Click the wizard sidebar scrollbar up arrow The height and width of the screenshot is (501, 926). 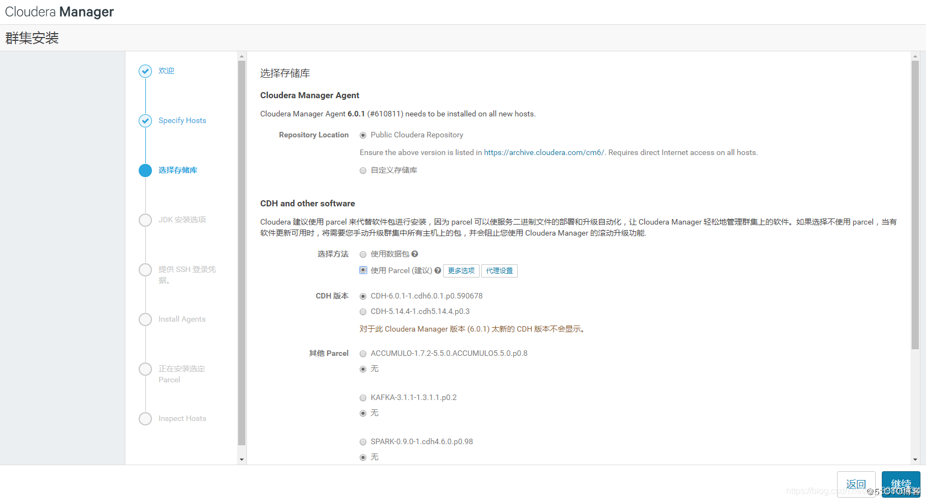[241, 56]
